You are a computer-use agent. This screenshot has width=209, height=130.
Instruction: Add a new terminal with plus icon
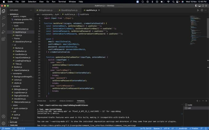pos(197,101)
